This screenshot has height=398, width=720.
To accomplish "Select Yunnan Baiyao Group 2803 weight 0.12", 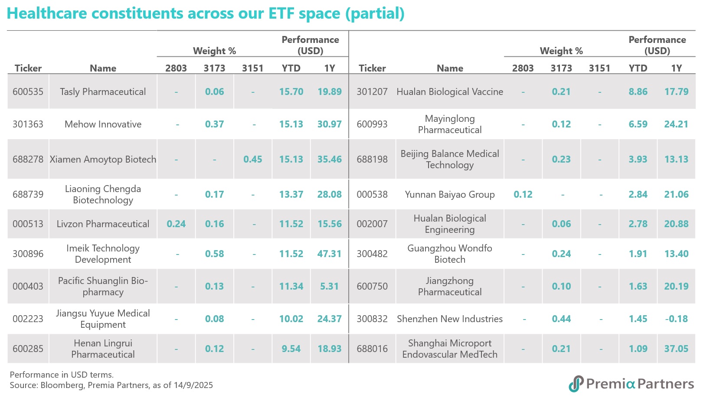I will pos(523,195).
